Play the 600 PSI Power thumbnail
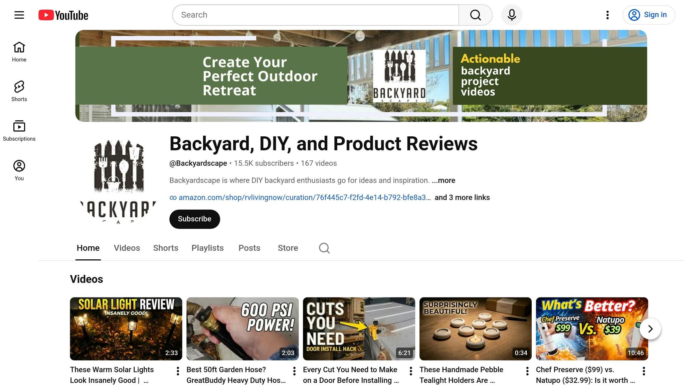Screen dimensions: 684x385 point(242,329)
